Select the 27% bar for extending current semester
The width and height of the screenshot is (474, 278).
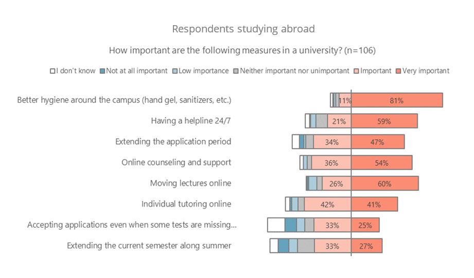pyautogui.click(x=366, y=246)
